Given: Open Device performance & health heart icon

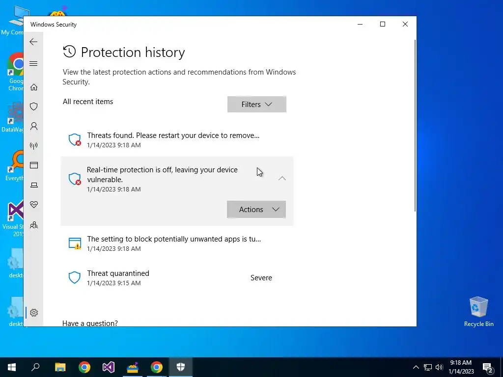Looking at the screenshot, I should 34,205.
